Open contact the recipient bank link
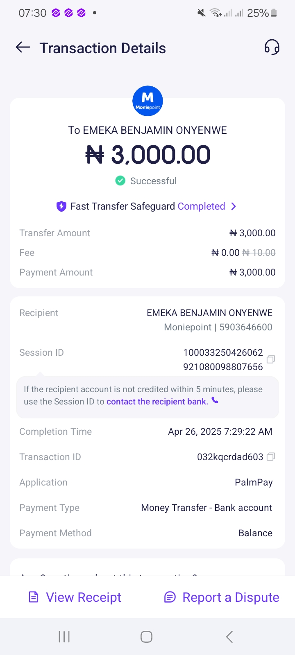295x655 pixels. (x=157, y=402)
